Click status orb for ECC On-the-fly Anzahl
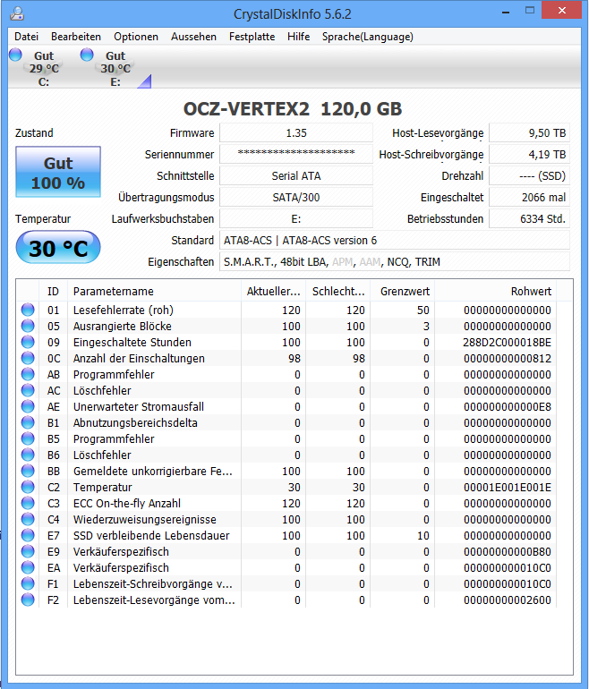 28,503
